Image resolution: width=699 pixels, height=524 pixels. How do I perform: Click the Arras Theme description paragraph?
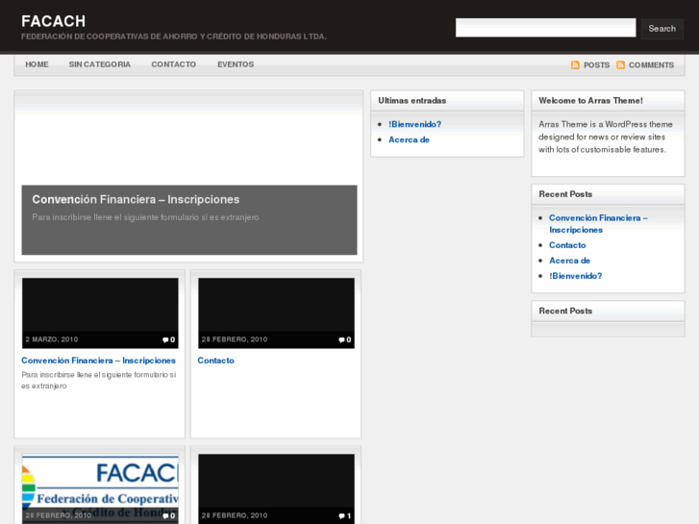point(606,137)
